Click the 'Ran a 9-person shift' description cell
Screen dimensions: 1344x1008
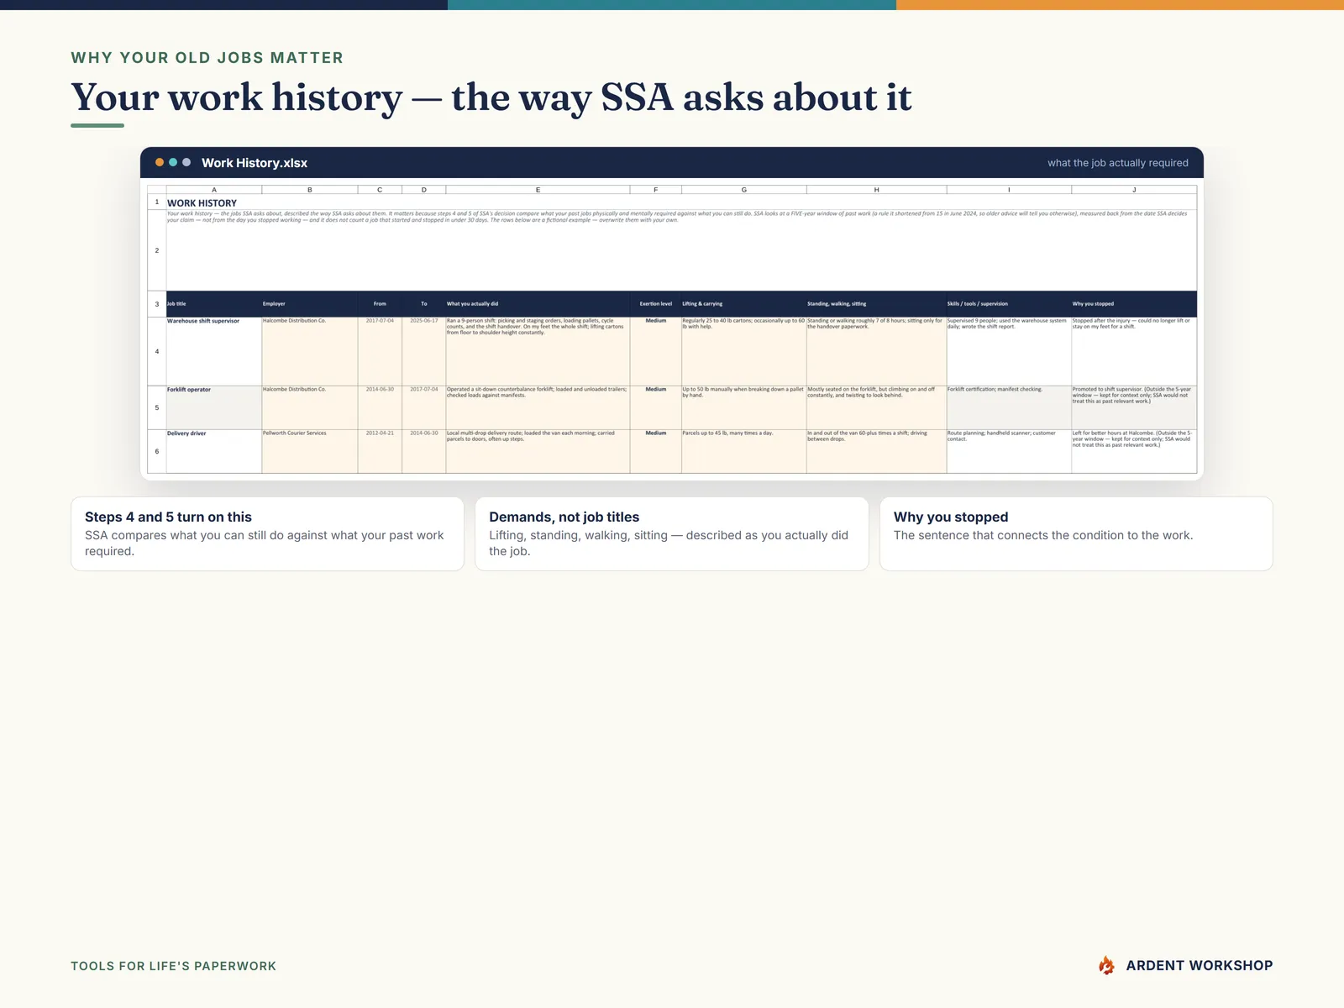pyautogui.click(x=538, y=351)
